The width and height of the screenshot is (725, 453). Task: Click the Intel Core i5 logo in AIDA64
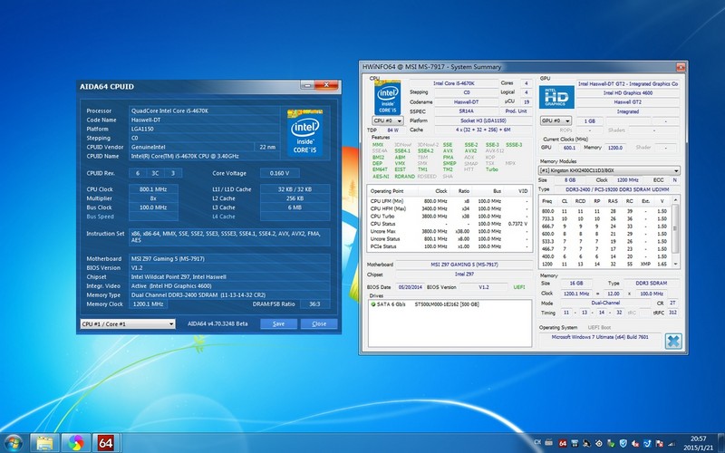[x=304, y=133]
